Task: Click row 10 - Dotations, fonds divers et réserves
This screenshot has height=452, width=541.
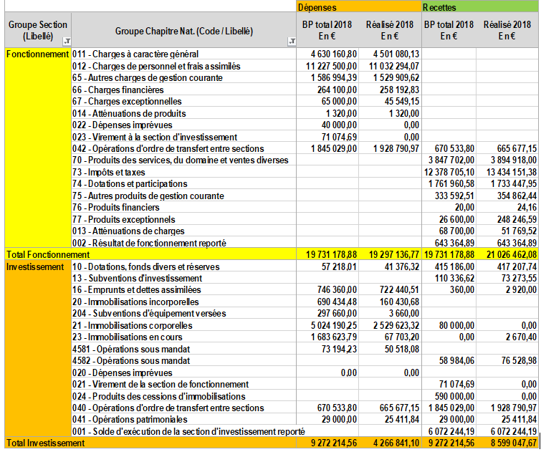Action: (146, 266)
